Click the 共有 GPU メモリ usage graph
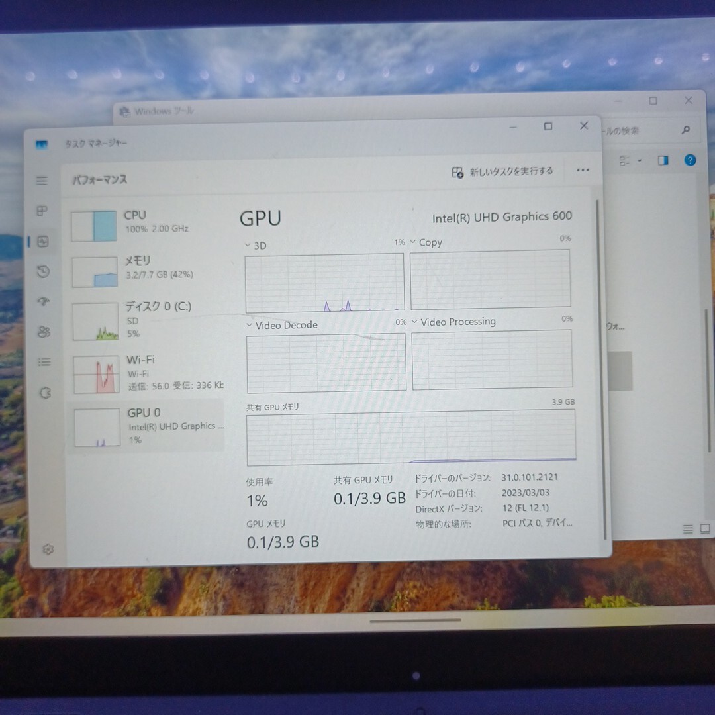The width and height of the screenshot is (715, 715). (x=411, y=438)
